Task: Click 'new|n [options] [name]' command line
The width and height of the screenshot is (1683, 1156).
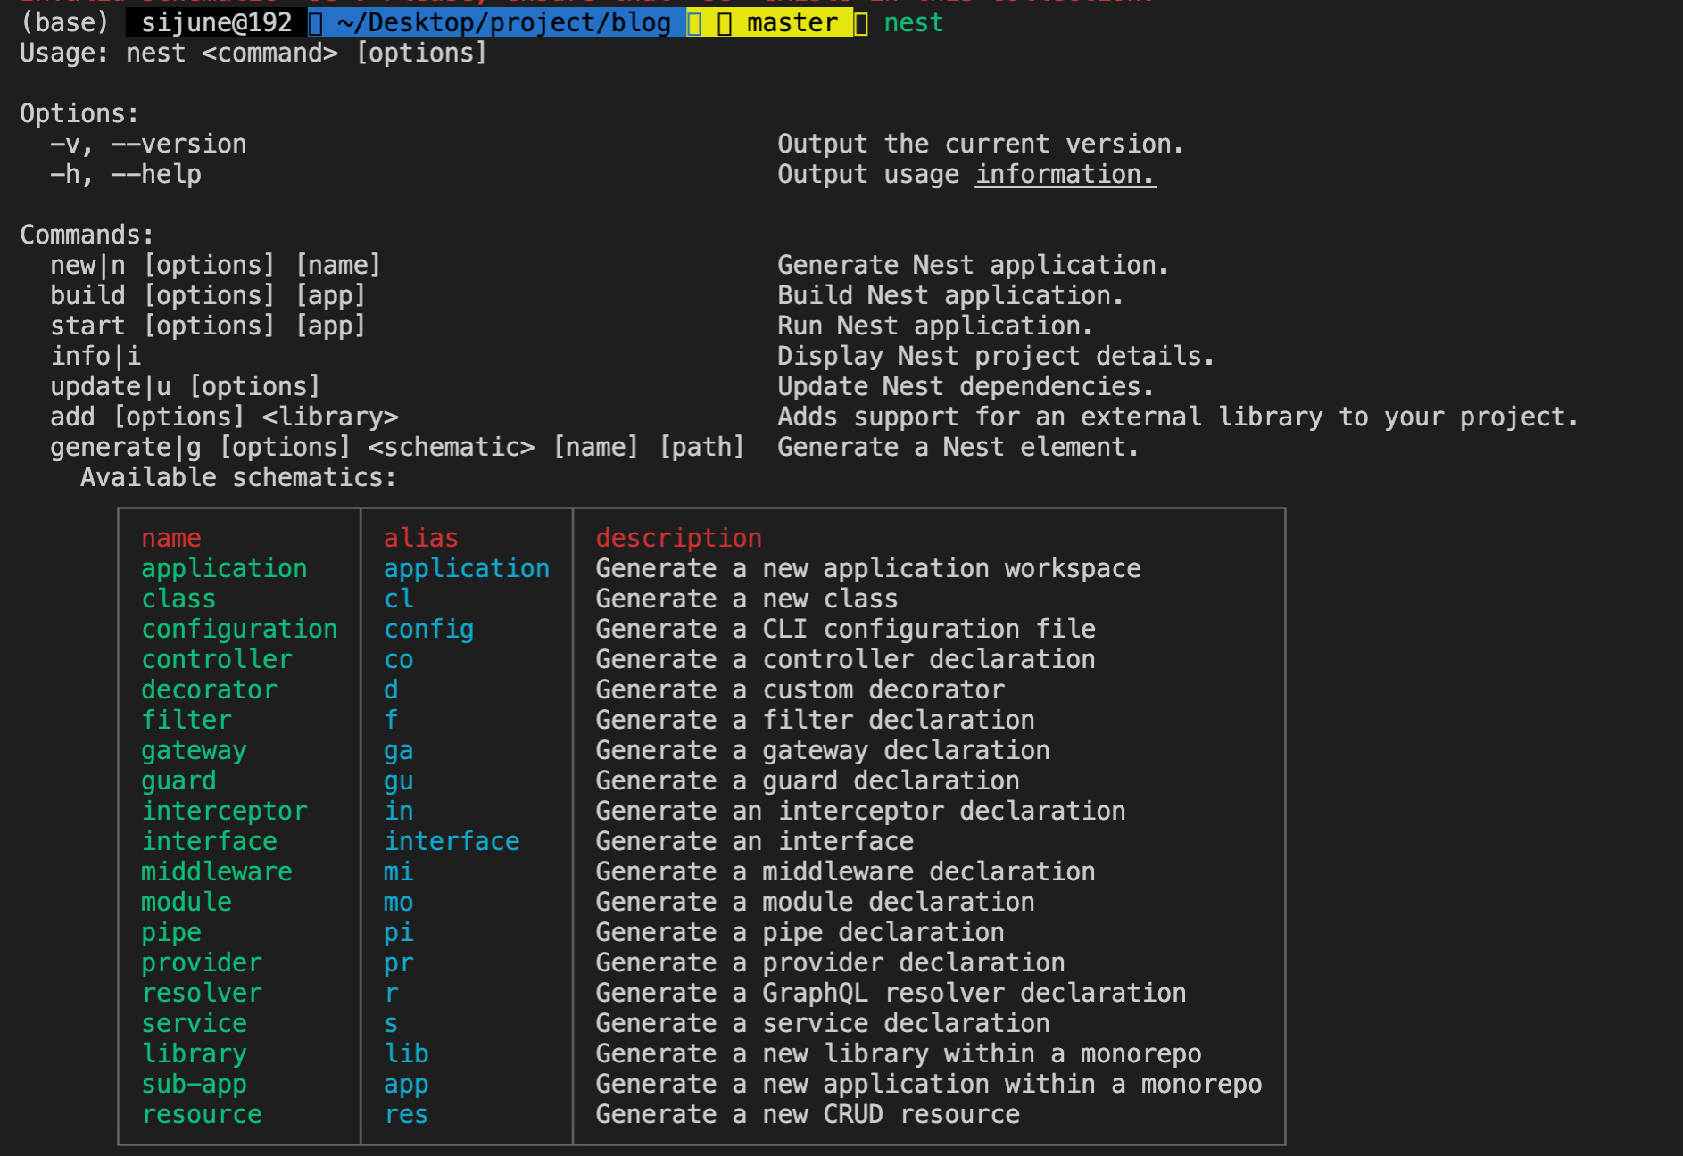Action: 216,265
